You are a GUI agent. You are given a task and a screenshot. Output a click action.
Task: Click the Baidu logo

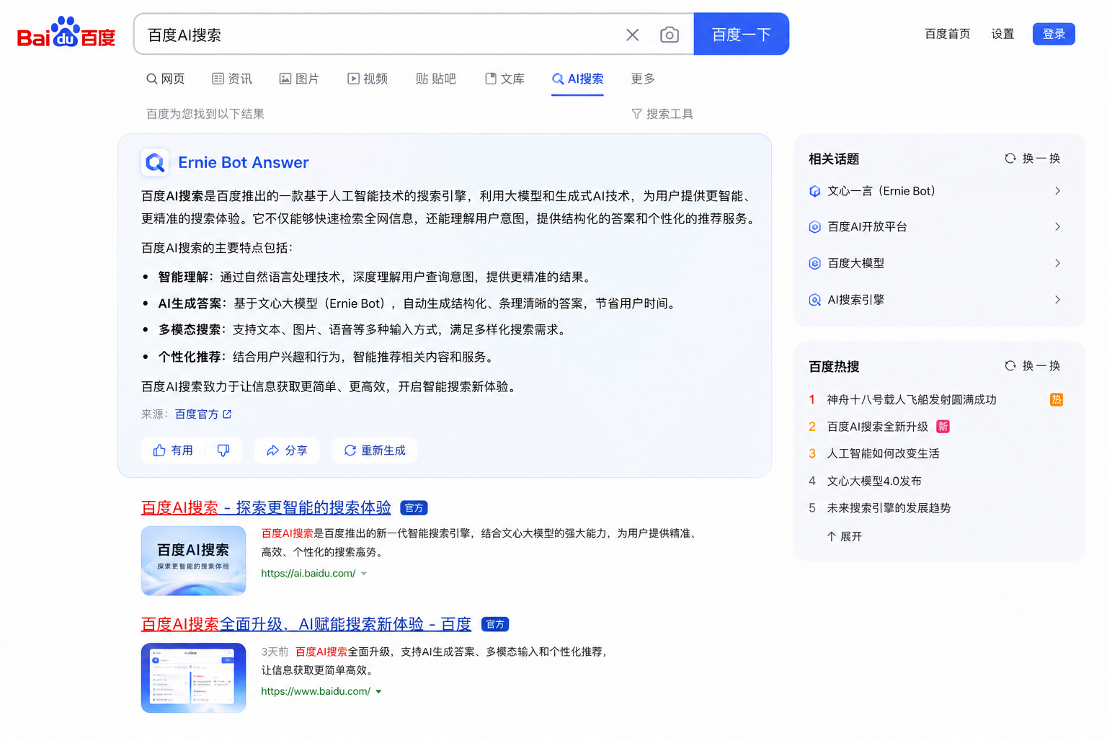tap(66, 33)
